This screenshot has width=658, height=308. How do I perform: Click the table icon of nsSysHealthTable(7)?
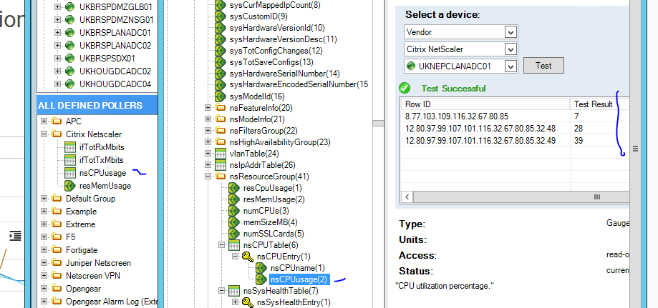pyautogui.click(x=233, y=291)
